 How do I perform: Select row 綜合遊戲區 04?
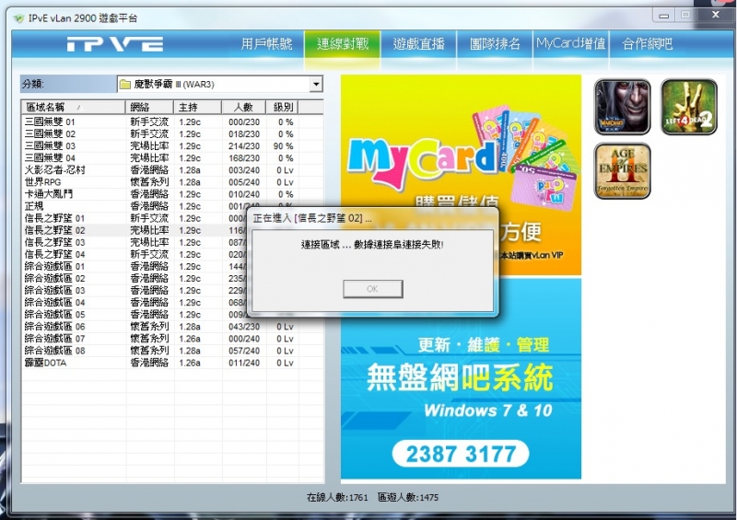pos(172,303)
